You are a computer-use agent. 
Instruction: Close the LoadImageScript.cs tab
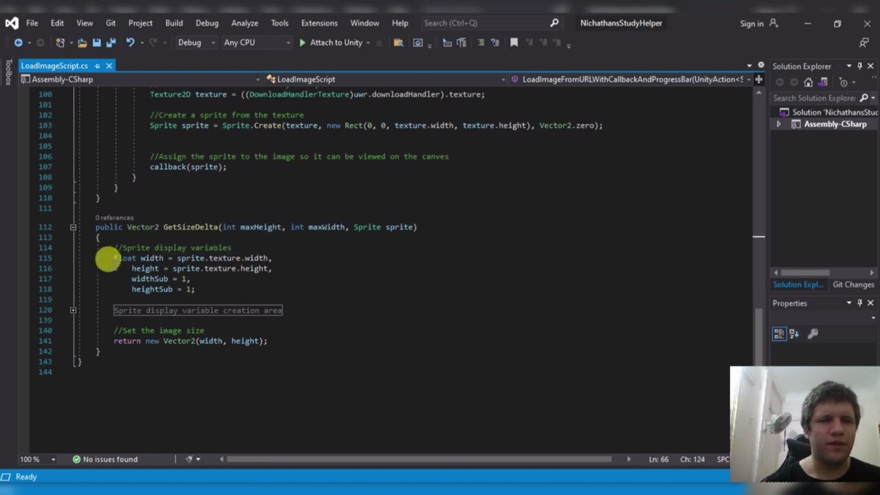pos(109,66)
